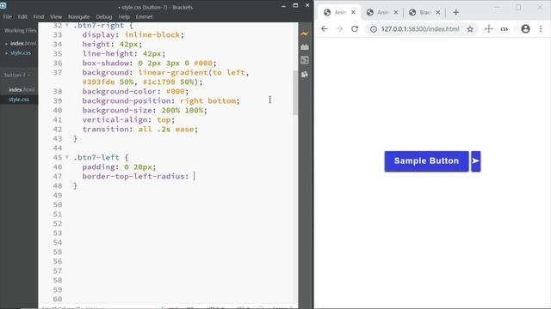The image size is (551, 309).
Task: Open the Chrome profile avatar
Action: pos(525,29)
